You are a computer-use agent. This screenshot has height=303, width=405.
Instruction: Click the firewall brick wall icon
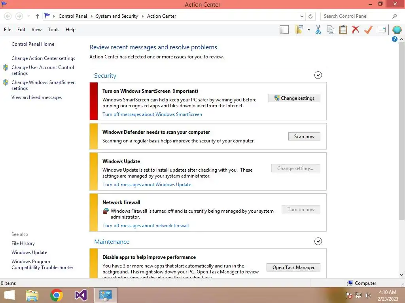click(x=105, y=211)
